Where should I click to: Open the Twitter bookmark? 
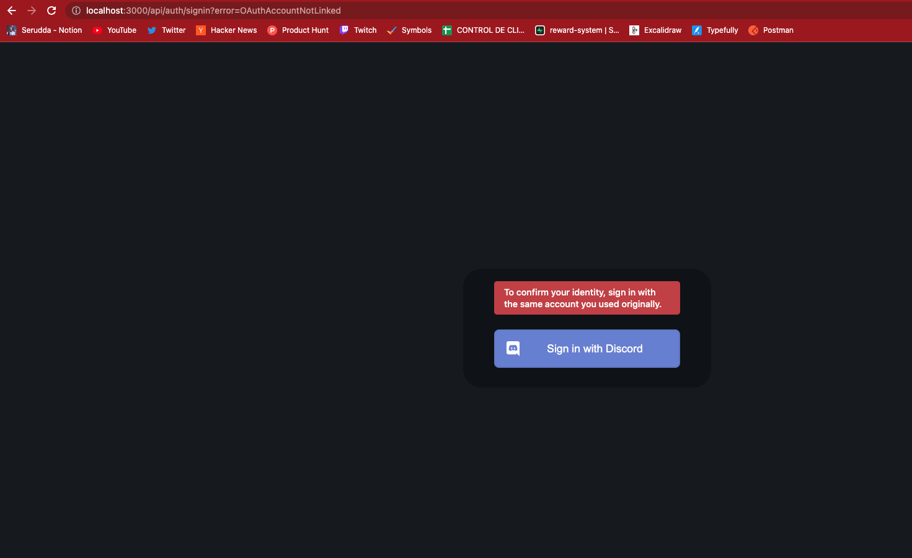coord(166,30)
